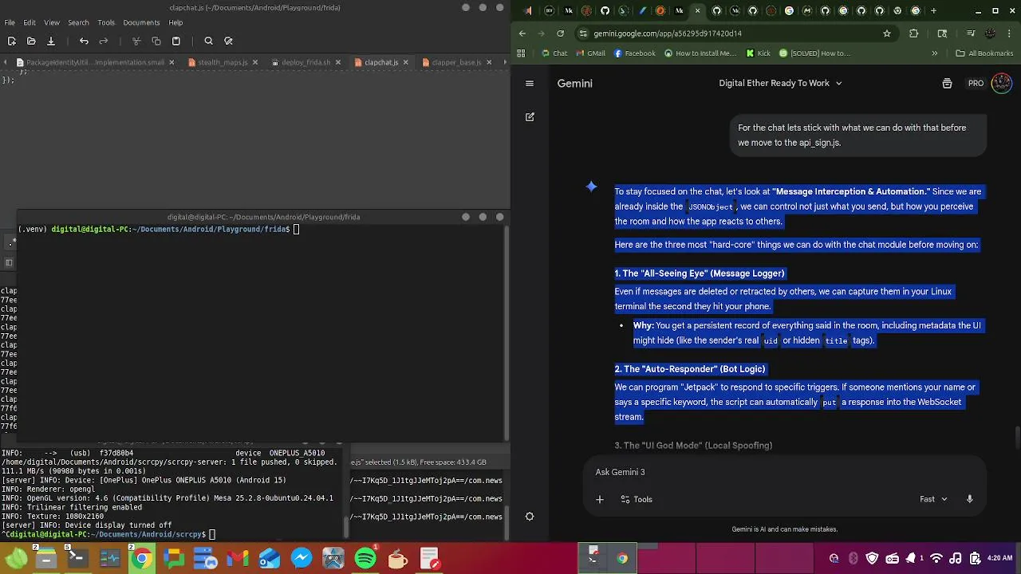This screenshot has width=1021, height=574.
Task: Click the Chrome media control icon
Action: click(x=971, y=33)
